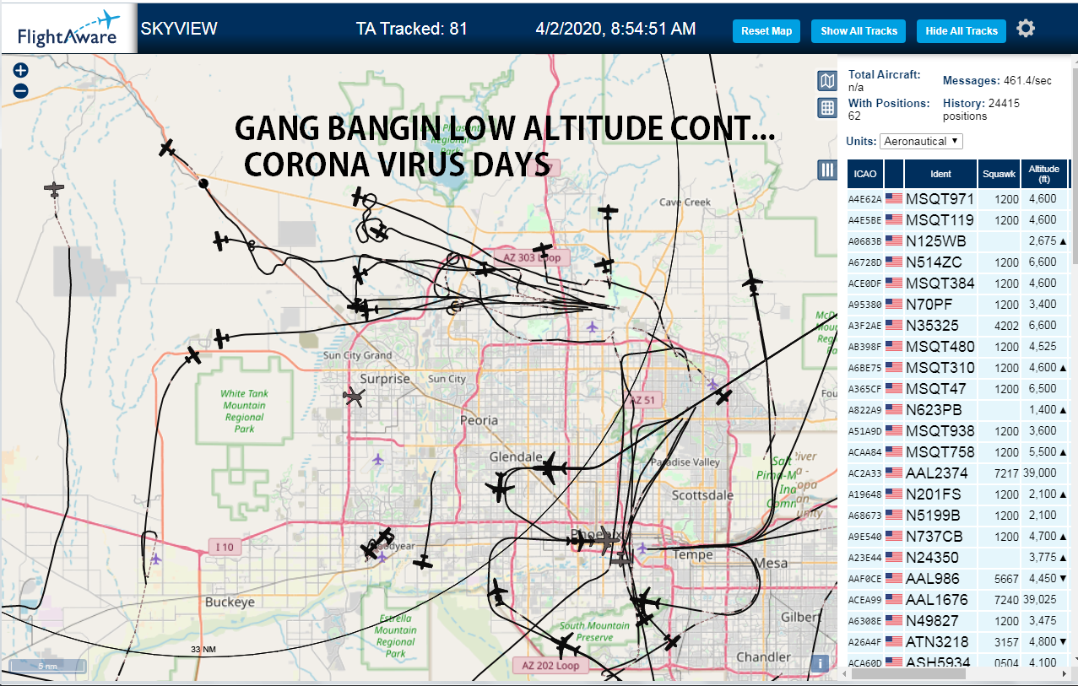Click Hide All Tracks button
Screen dimensions: 1078x686
tap(962, 31)
